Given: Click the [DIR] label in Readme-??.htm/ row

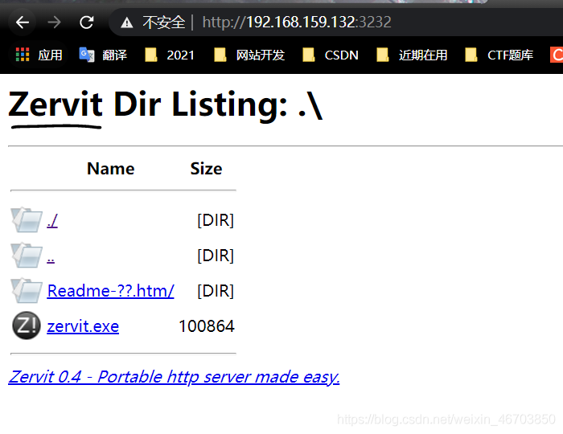Looking at the screenshot, I should [x=216, y=290].
